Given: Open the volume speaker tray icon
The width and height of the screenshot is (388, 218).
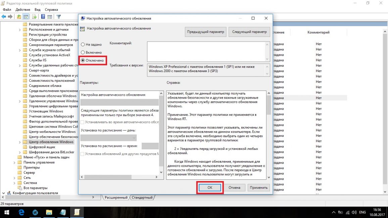Looking at the screenshot, I should (x=354, y=212).
